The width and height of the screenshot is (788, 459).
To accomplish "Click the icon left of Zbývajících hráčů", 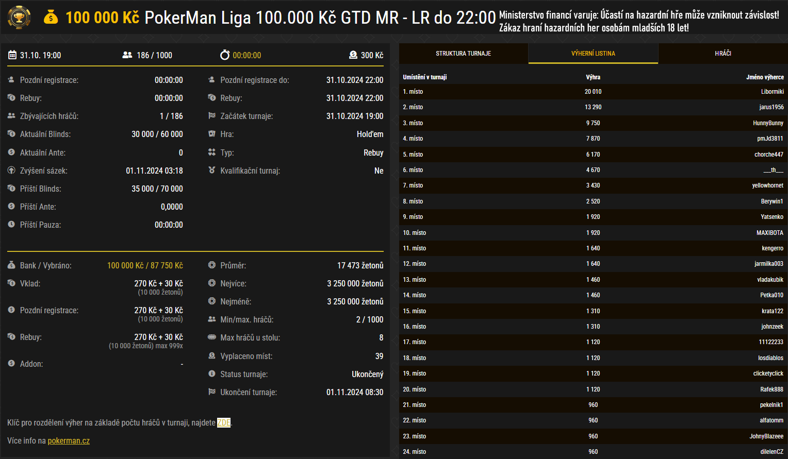I will pos(11,116).
